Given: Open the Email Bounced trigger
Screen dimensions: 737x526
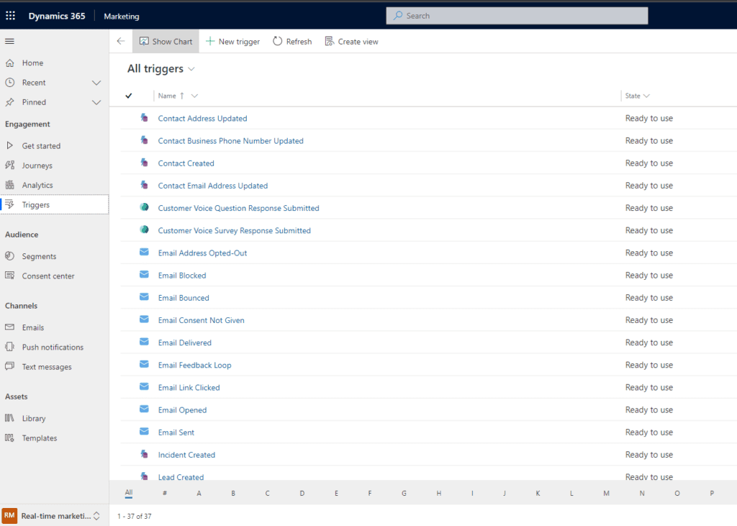Looking at the screenshot, I should tap(184, 298).
